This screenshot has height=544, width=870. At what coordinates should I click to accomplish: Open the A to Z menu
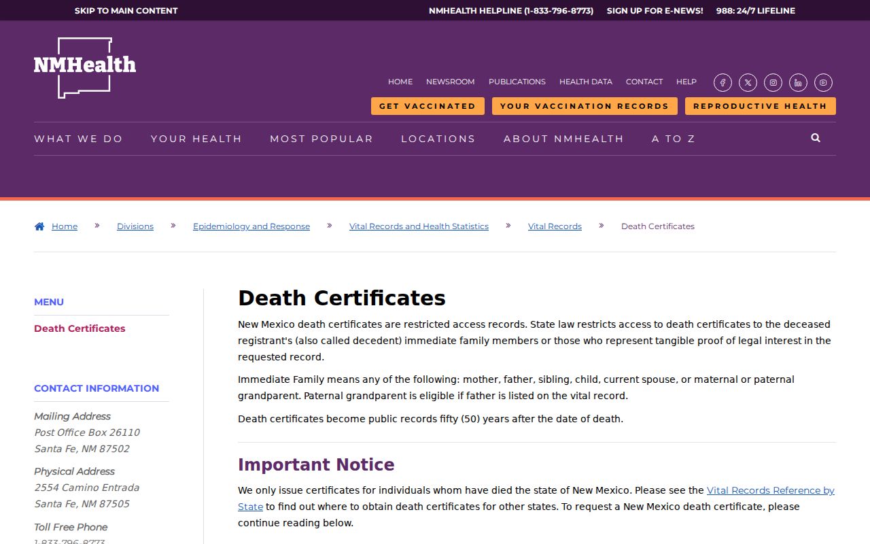pyautogui.click(x=674, y=139)
